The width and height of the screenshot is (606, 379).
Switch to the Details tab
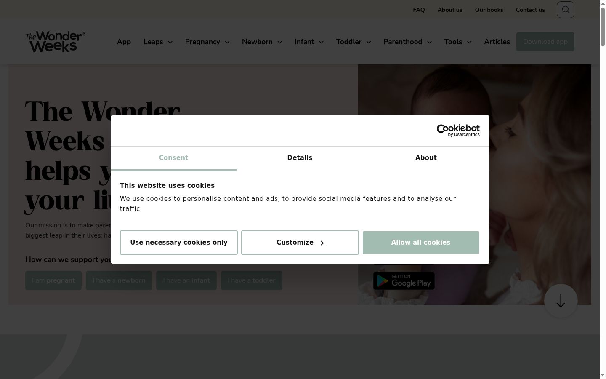(300, 158)
